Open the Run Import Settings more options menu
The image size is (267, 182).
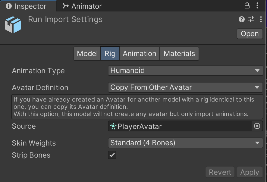pos(261,19)
